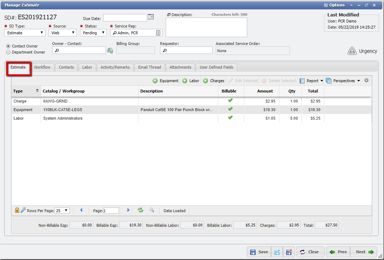
Task: Expand the Status dropdown
Action: [93, 33]
